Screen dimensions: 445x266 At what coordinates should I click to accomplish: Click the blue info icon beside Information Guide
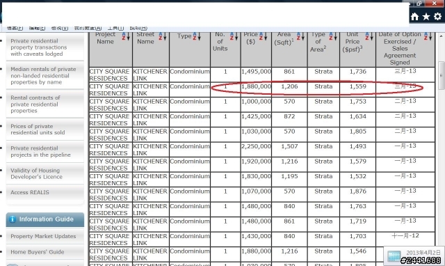click(13, 219)
